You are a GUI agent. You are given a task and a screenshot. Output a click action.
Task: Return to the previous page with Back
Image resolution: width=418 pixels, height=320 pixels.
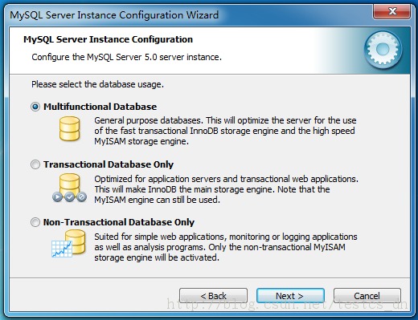(213, 296)
